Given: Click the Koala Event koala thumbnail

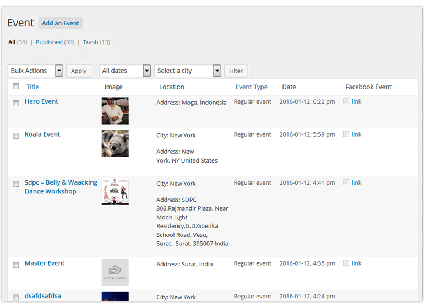Looking at the screenshot, I should (x=115, y=143).
